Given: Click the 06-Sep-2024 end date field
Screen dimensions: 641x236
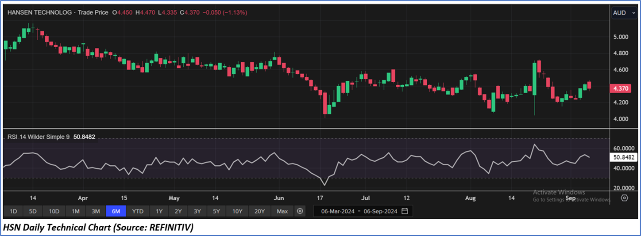Looking at the screenshot, I should [x=381, y=211].
